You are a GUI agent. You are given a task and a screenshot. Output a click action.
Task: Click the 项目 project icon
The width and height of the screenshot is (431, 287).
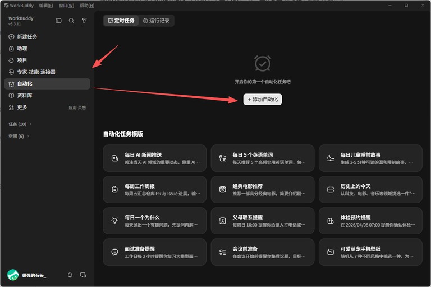11,60
